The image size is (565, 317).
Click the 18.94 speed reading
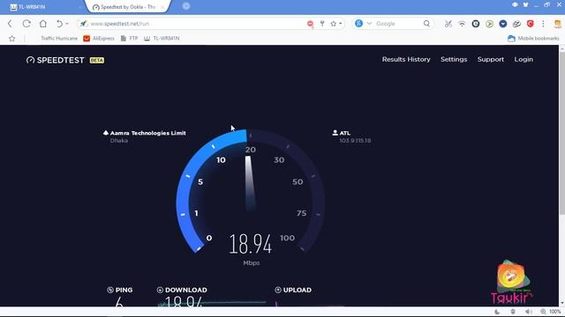click(x=251, y=244)
